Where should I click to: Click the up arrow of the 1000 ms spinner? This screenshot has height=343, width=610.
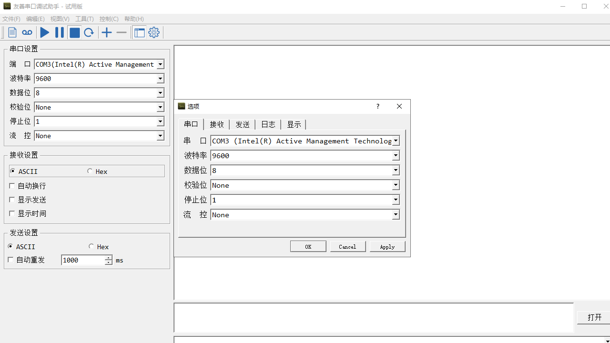(x=108, y=258)
